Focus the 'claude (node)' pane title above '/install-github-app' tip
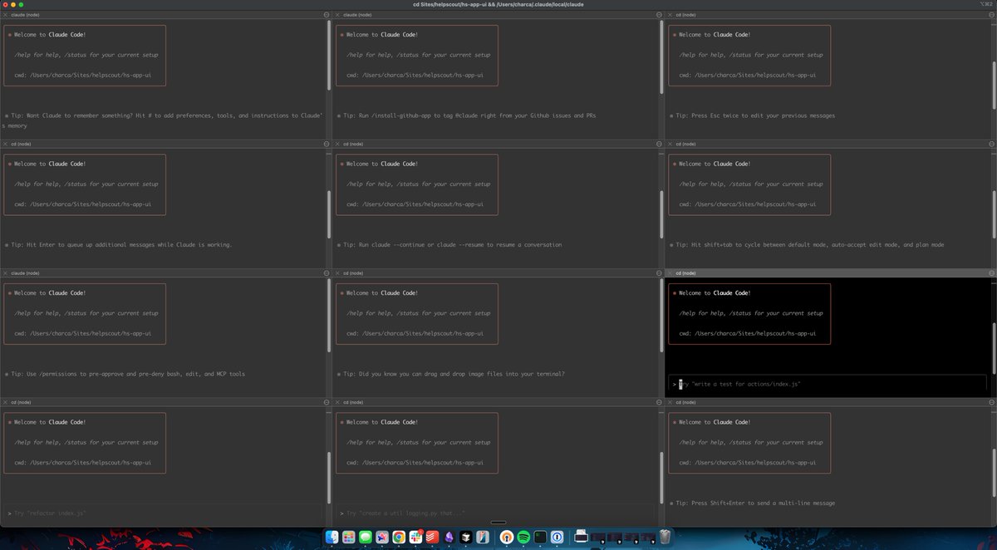997x550 pixels. click(x=358, y=14)
